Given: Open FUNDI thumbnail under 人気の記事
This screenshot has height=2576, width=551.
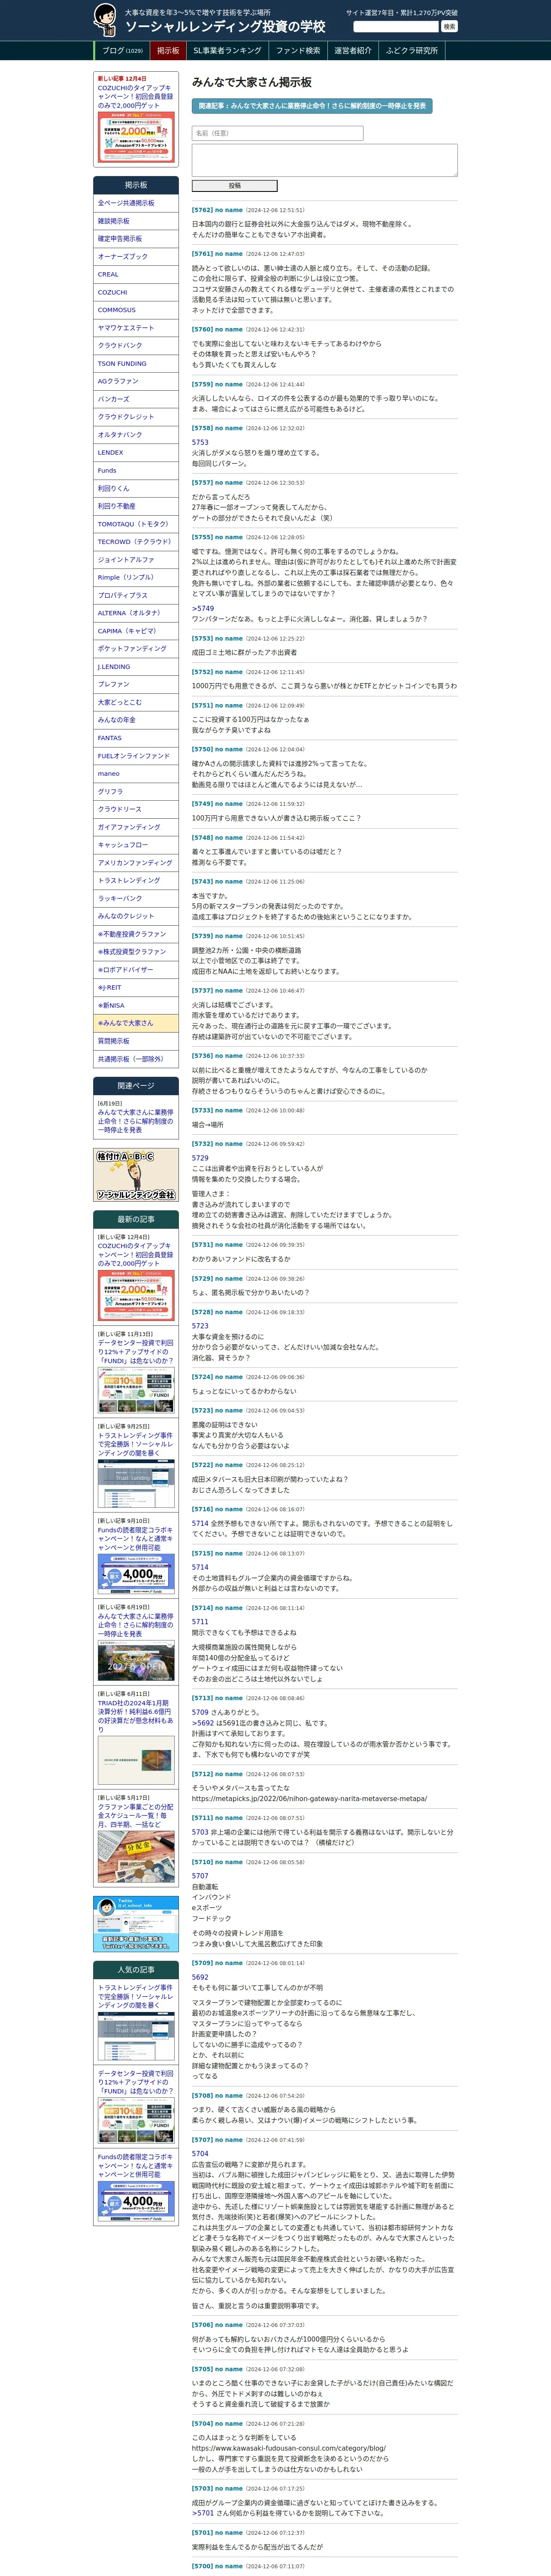Looking at the screenshot, I should click(136, 2120).
